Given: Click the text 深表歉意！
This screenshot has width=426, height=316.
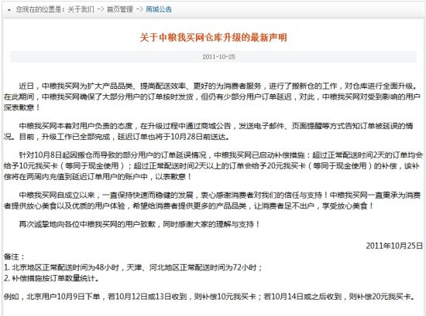Looking at the screenshot, I should click(x=22, y=107).
